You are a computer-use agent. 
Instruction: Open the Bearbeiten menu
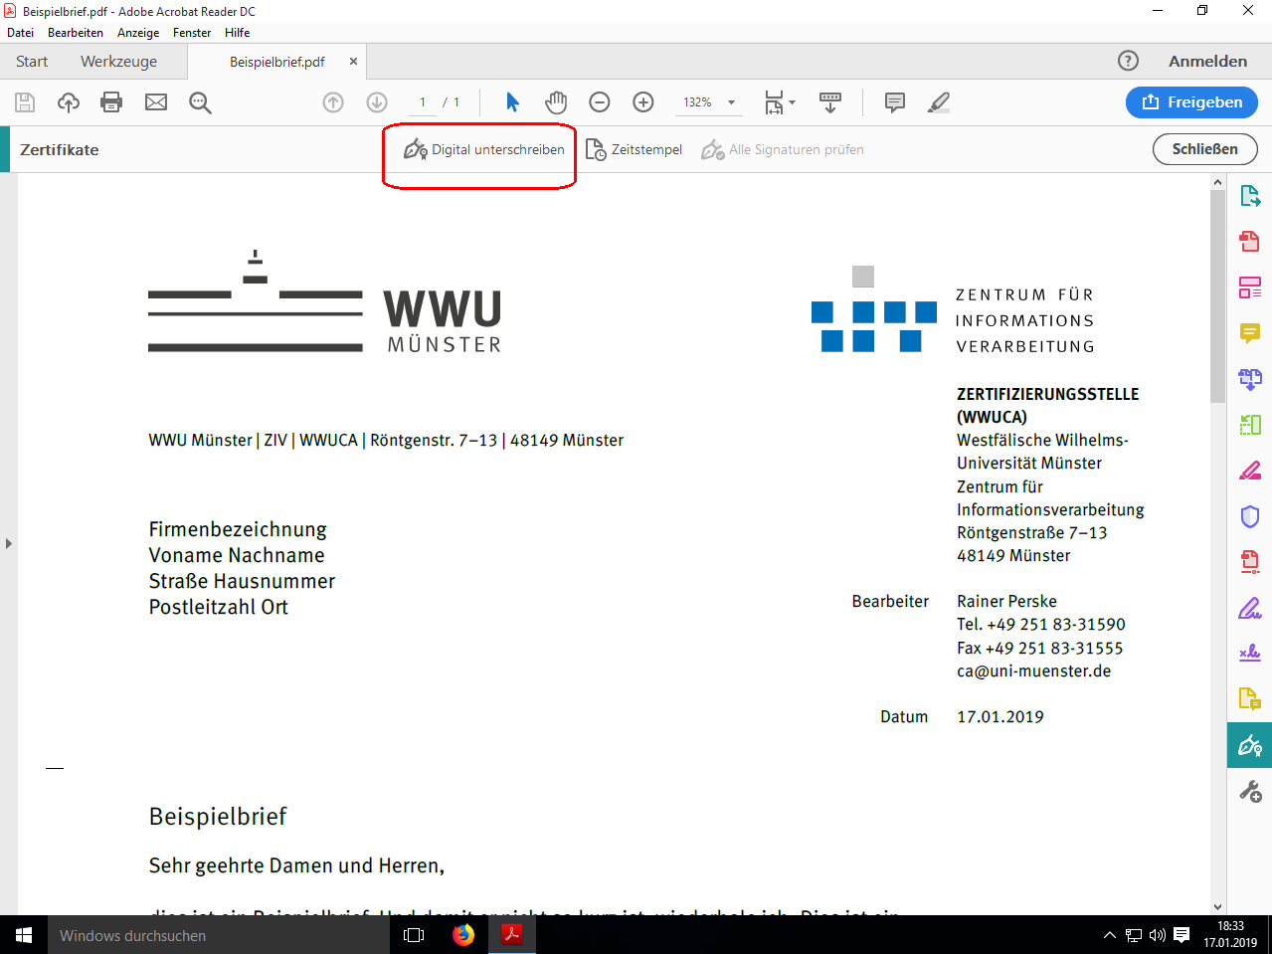click(75, 33)
